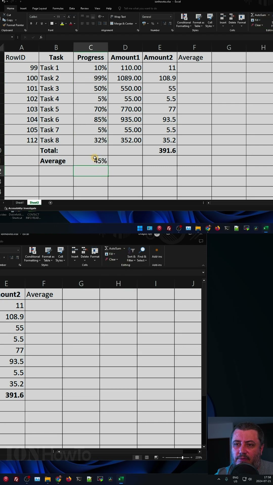Screen dimensions: 273x485
Task: Click the Insert cells button in top window
Action: click(x=223, y=20)
